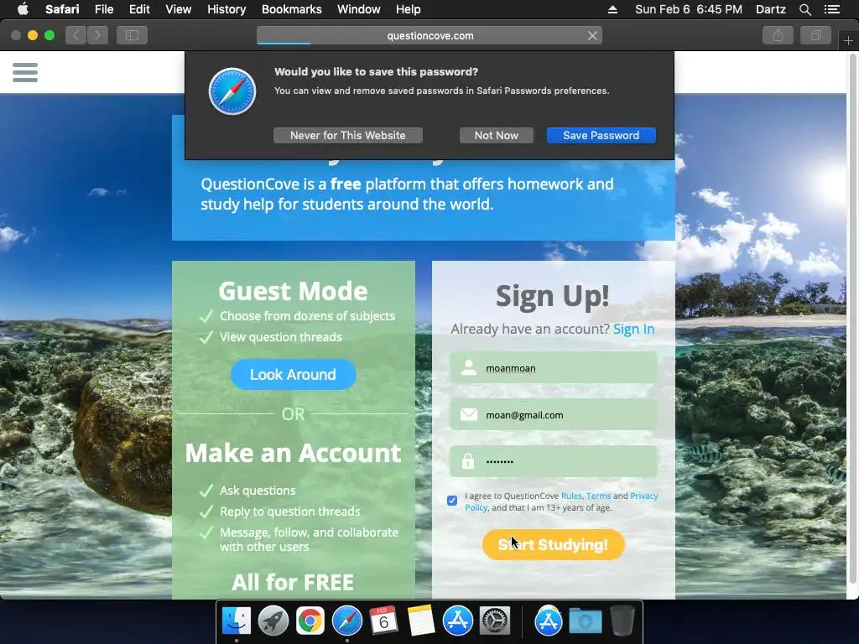Viewport: 859px width, 644px height.
Task: Click the date and time in menu bar
Action: click(x=689, y=9)
